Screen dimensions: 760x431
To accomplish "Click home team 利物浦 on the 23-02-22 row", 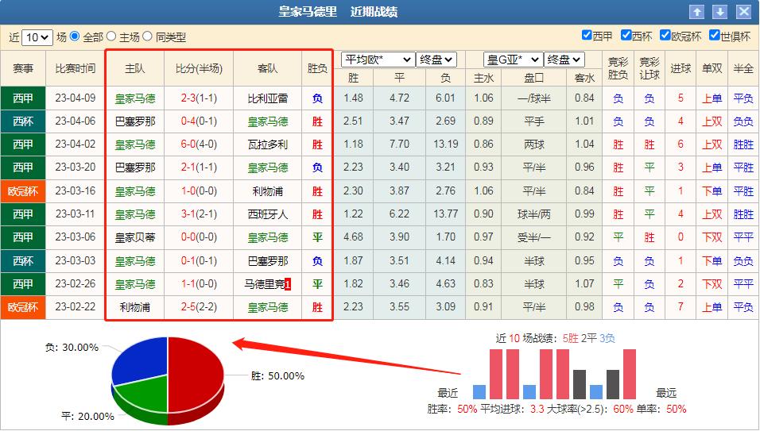I will click(x=135, y=307).
